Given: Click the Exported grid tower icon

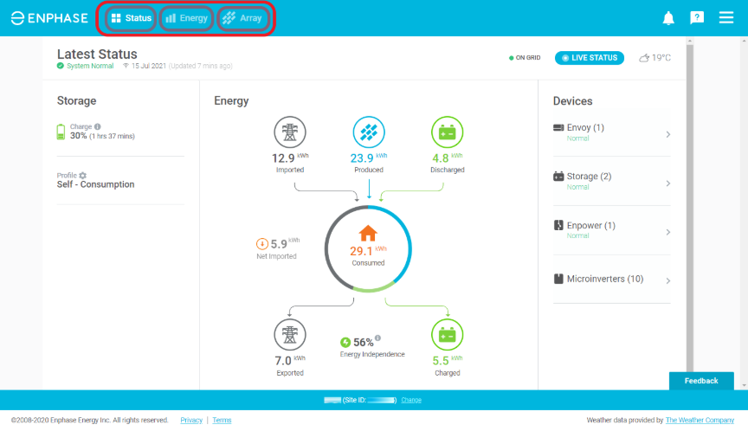Looking at the screenshot, I should pyautogui.click(x=289, y=335).
